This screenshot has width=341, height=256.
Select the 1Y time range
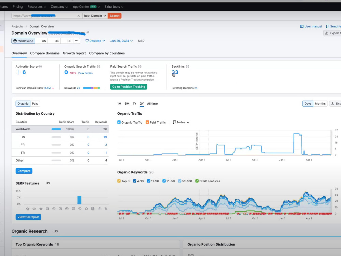click(134, 104)
